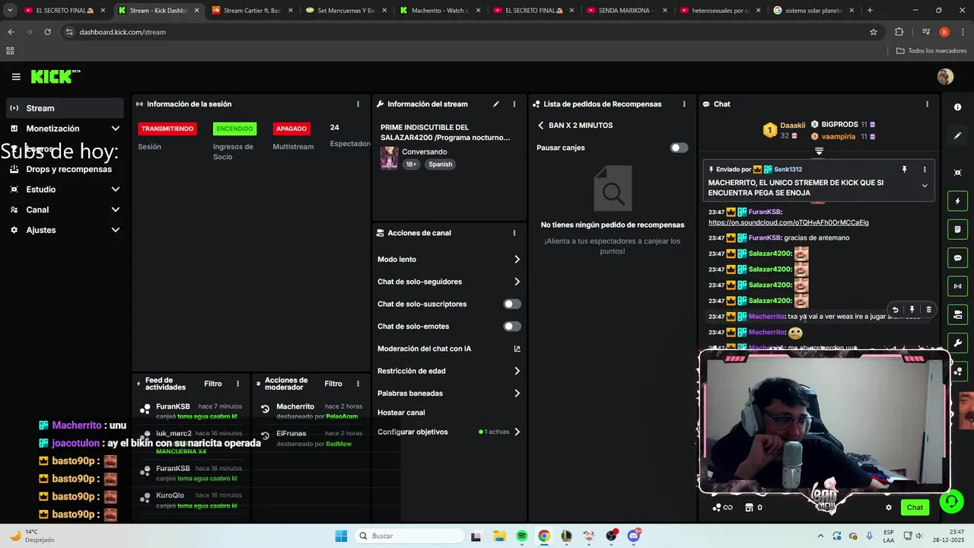The image size is (974, 548).
Task: Click the camera icon in right sidebar
Action: (957, 314)
